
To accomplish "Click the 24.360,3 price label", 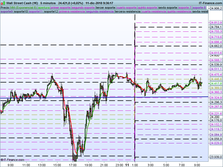I will pos(216,92).
